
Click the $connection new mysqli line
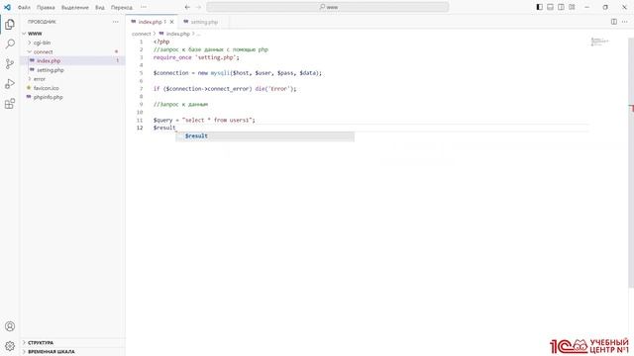(238, 73)
